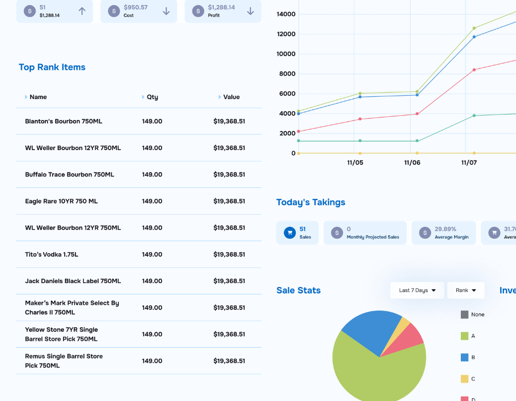The image size is (516, 401).
Task: Click the up arrow on the 51 card
Action: coord(82,11)
